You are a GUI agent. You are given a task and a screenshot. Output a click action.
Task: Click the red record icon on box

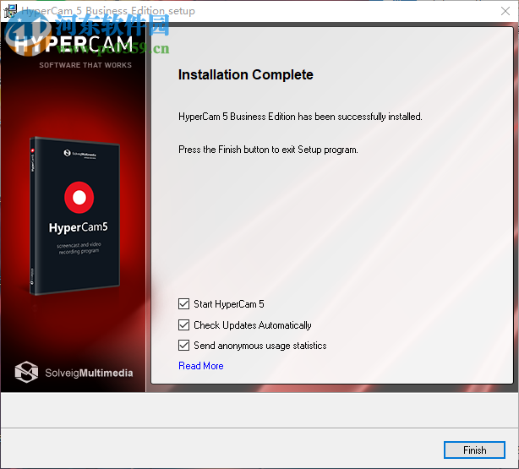click(79, 197)
